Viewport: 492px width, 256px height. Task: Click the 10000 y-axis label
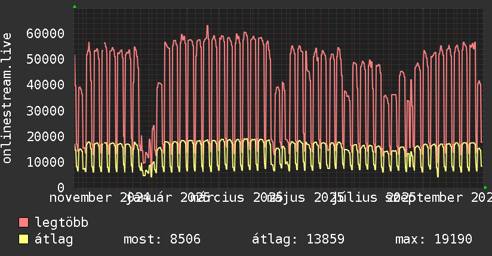pos(45,162)
